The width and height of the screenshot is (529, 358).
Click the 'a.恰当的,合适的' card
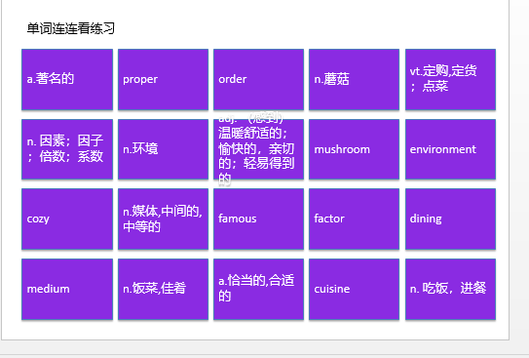tap(258, 289)
